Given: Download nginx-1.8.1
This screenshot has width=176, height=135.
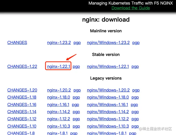Looking at the screenshot, I should click(57, 133).
